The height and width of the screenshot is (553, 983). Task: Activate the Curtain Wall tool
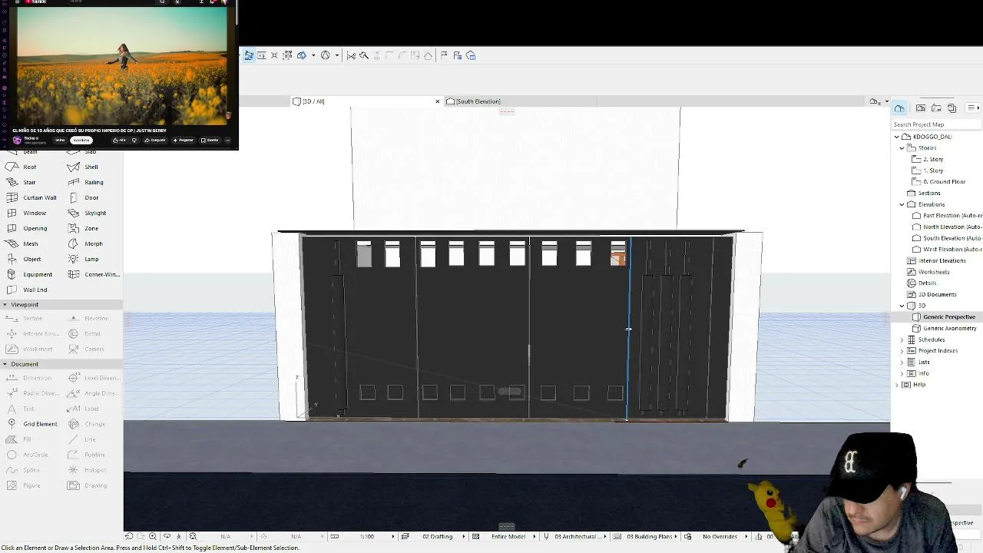[x=31, y=197]
